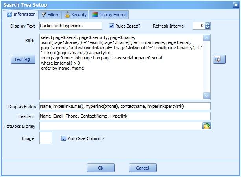Image resolution: width=241 pixels, height=177 pixels.
Task: Toggle Auto Size Columns checkbox
Action: click(64, 138)
